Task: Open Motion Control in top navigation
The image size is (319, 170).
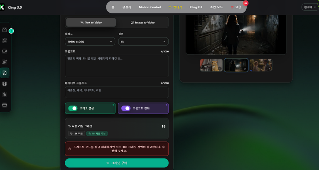Action: 150,7
